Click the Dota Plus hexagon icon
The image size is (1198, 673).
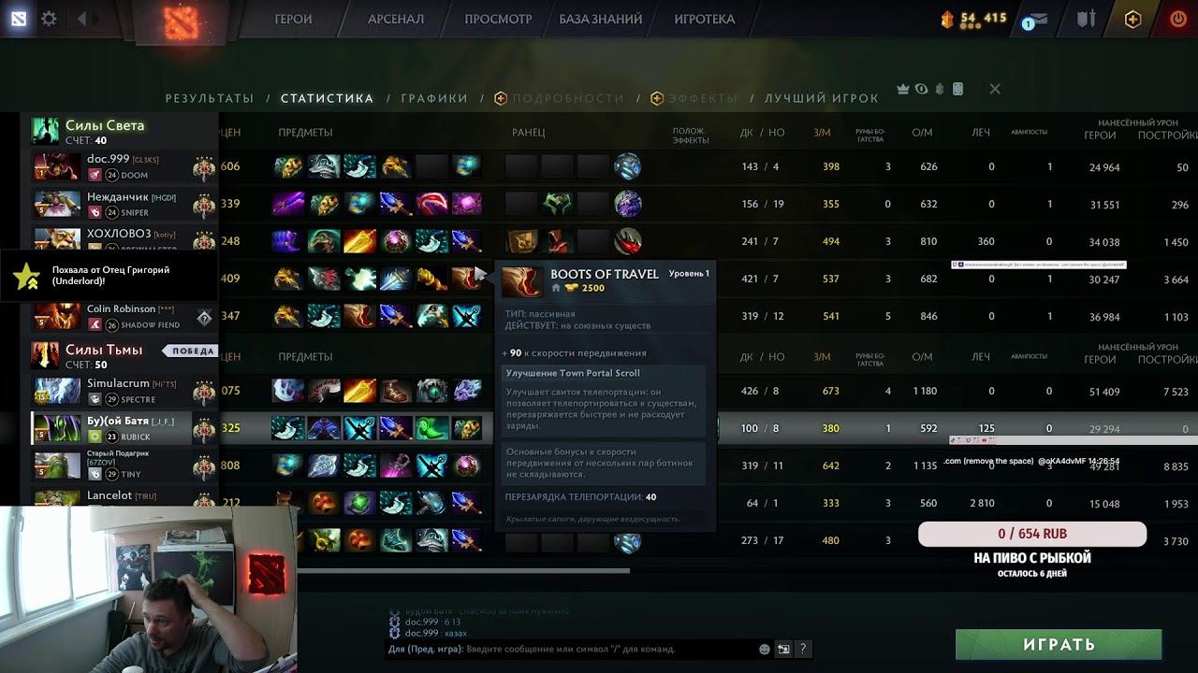click(1133, 19)
